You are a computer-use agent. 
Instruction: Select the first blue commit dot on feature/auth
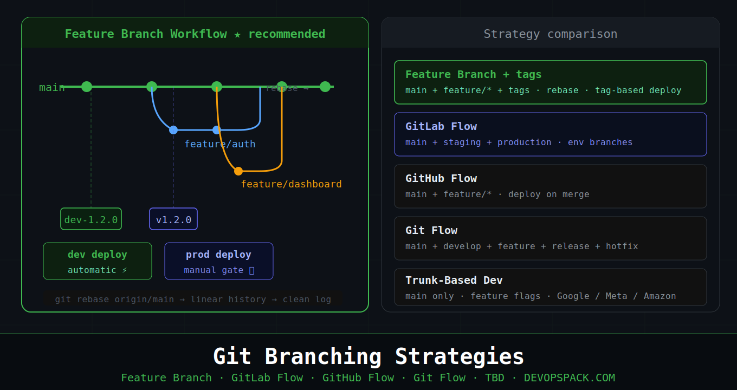173,130
